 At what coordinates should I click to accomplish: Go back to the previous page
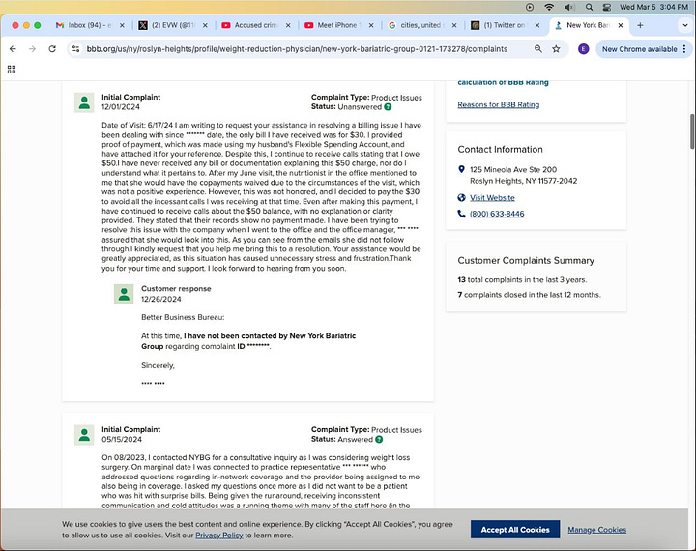pyautogui.click(x=13, y=49)
